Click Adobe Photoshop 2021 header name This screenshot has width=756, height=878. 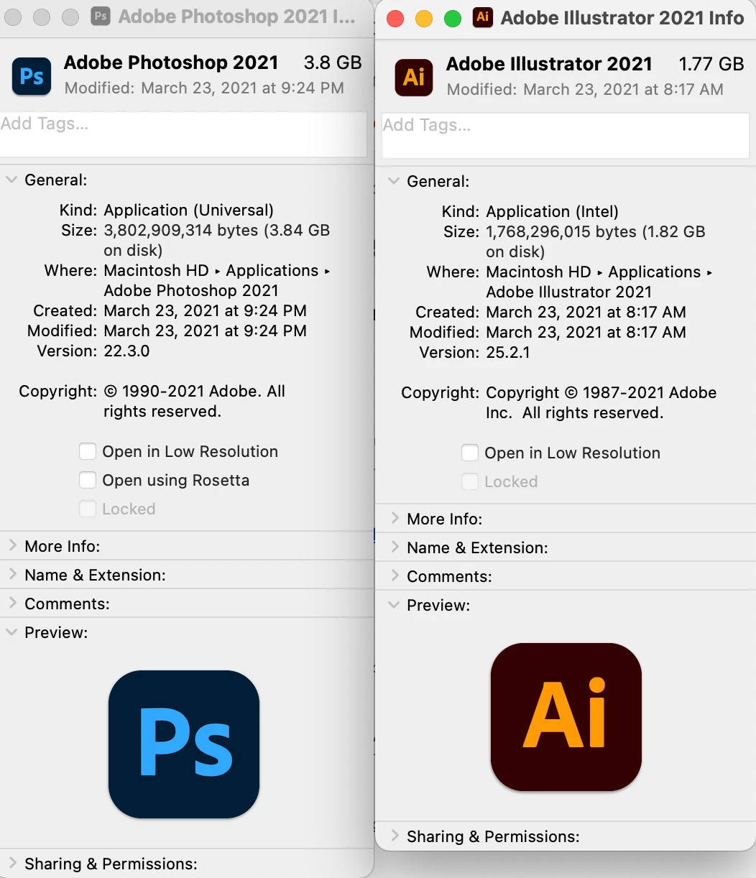171,63
